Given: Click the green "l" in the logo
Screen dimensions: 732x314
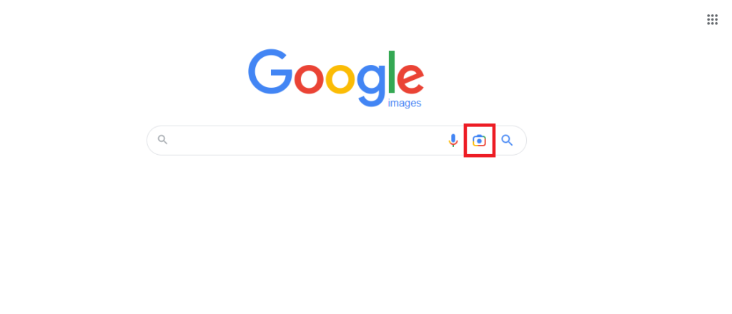Looking at the screenshot, I should (392, 71).
